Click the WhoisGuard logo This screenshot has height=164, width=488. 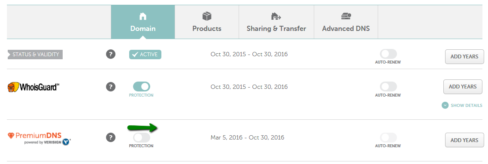(33, 87)
